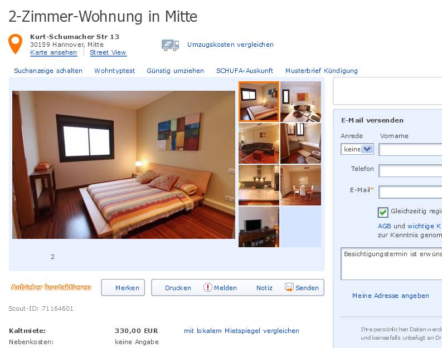
Task: Open the Wohntyptest menu item
Action: [114, 71]
